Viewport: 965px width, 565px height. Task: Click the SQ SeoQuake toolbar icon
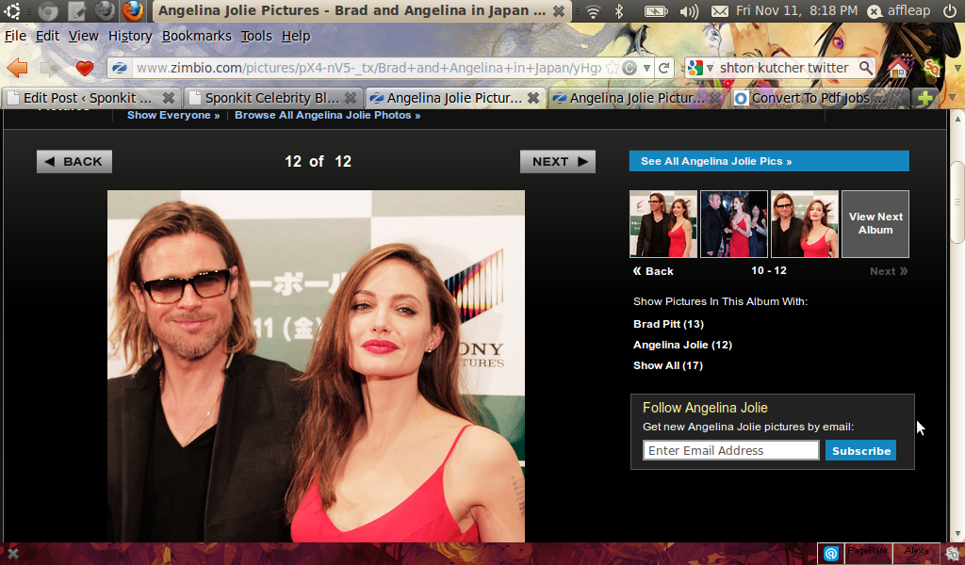coord(932,68)
